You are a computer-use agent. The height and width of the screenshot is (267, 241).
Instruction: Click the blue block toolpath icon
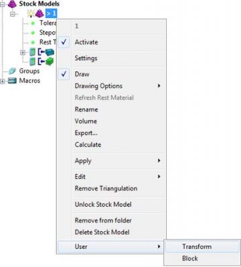(50, 52)
